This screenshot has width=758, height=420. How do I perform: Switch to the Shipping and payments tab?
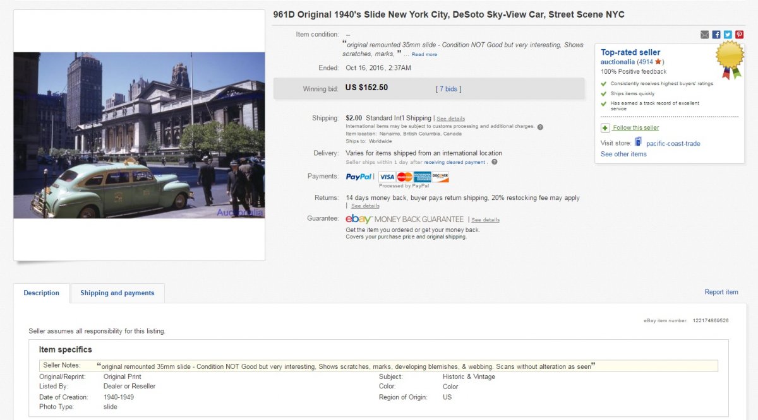point(117,293)
